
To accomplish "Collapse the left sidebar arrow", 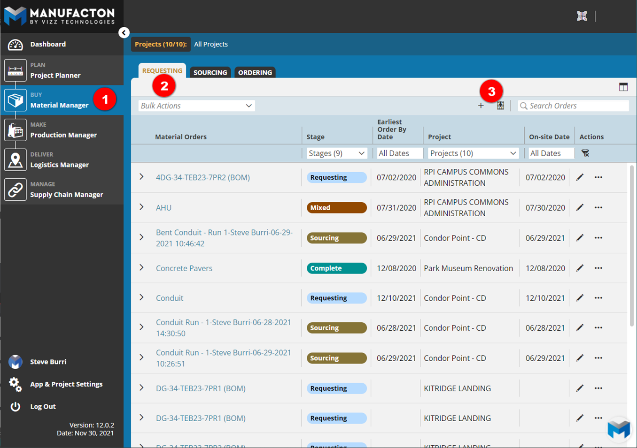I will (124, 32).
